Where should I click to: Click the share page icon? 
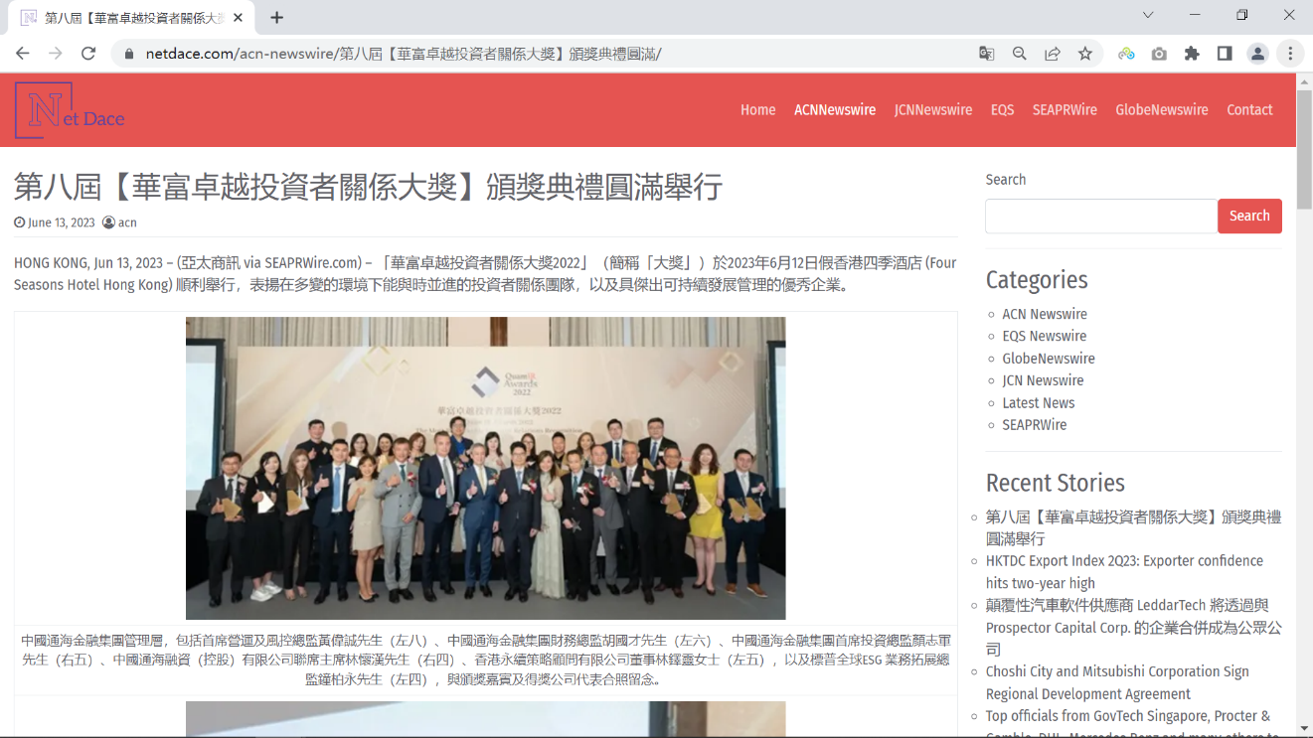click(1052, 54)
